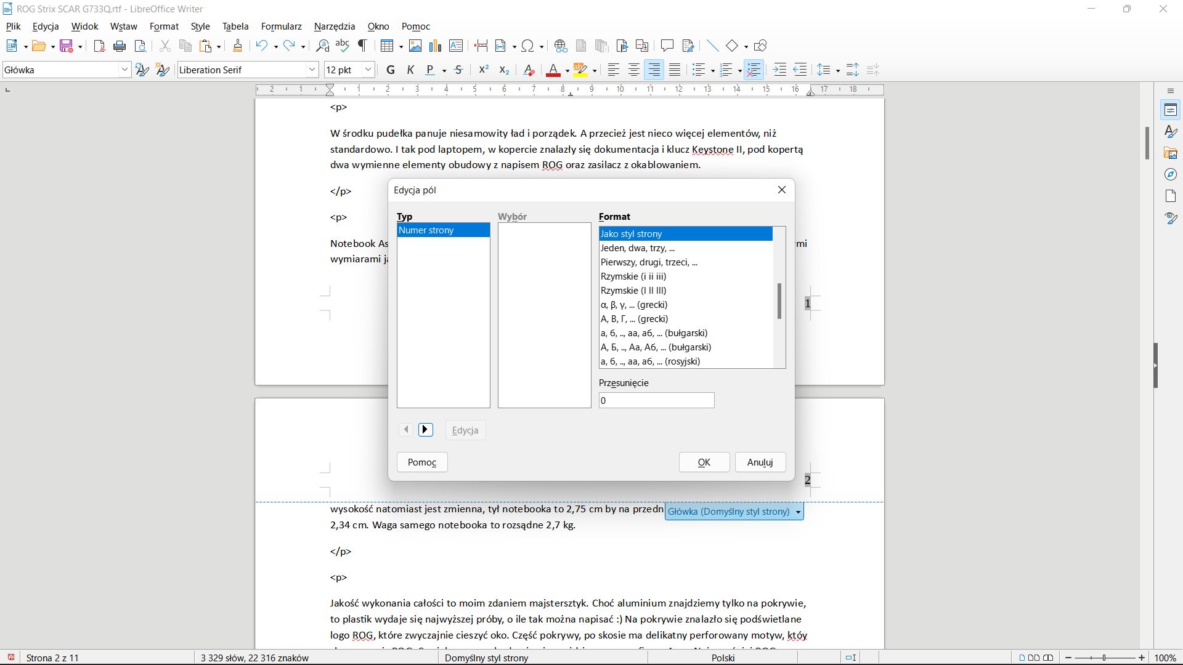The height and width of the screenshot is (665, 1183).
Task: Pick a font color from the swatch
Action: point(554,70)
